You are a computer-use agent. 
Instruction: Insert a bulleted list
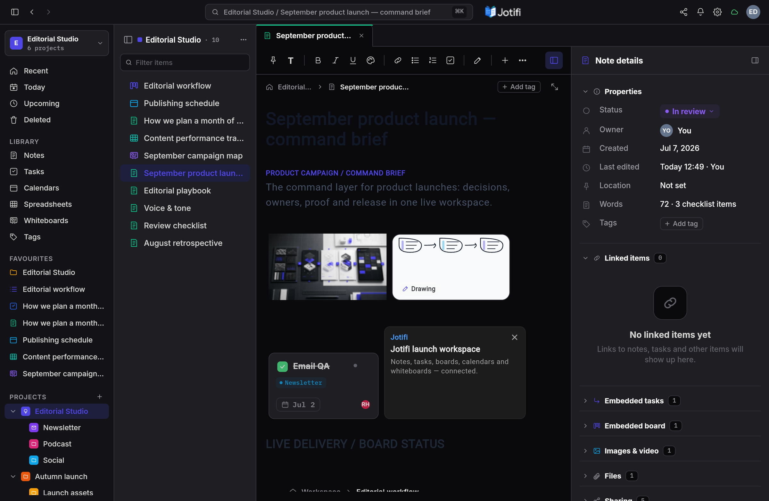415,61
